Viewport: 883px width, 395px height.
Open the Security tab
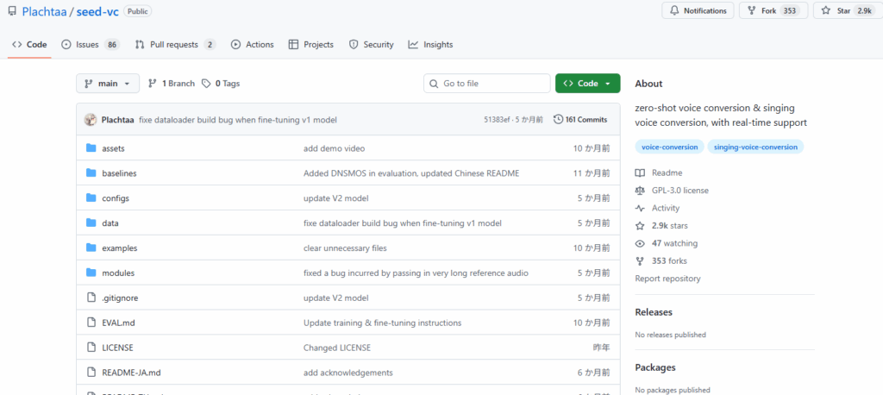[x=371, y=45]
